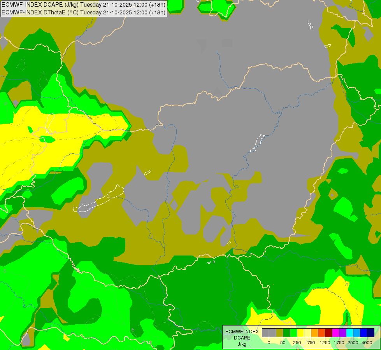
Task: Click the dark navy legend swatch
Action: (370, 332)
